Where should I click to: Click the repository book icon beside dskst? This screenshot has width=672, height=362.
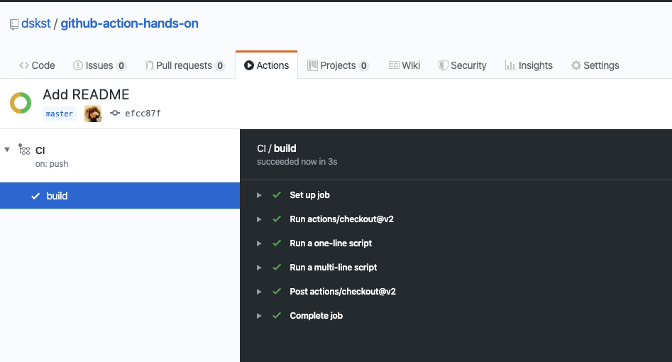click(14, 24)
